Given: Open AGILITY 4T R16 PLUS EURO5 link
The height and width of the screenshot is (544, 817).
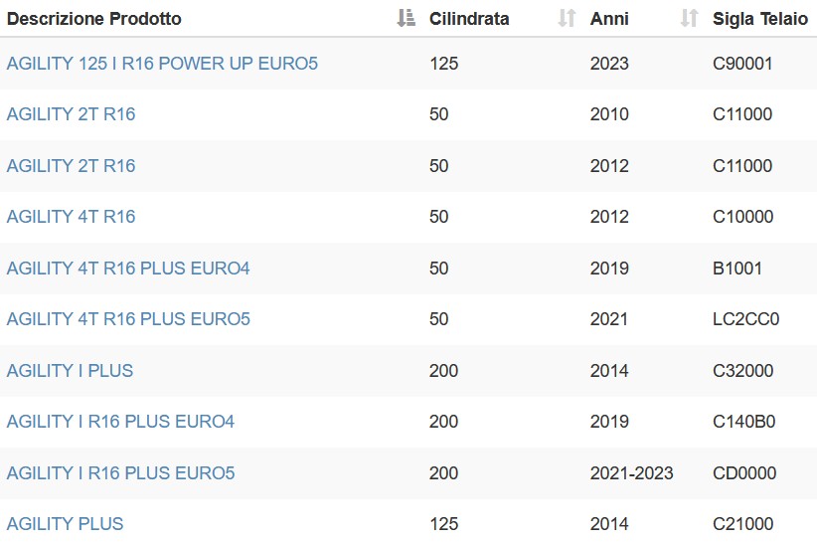Looking at the screenshot, I should click(128, 318).
